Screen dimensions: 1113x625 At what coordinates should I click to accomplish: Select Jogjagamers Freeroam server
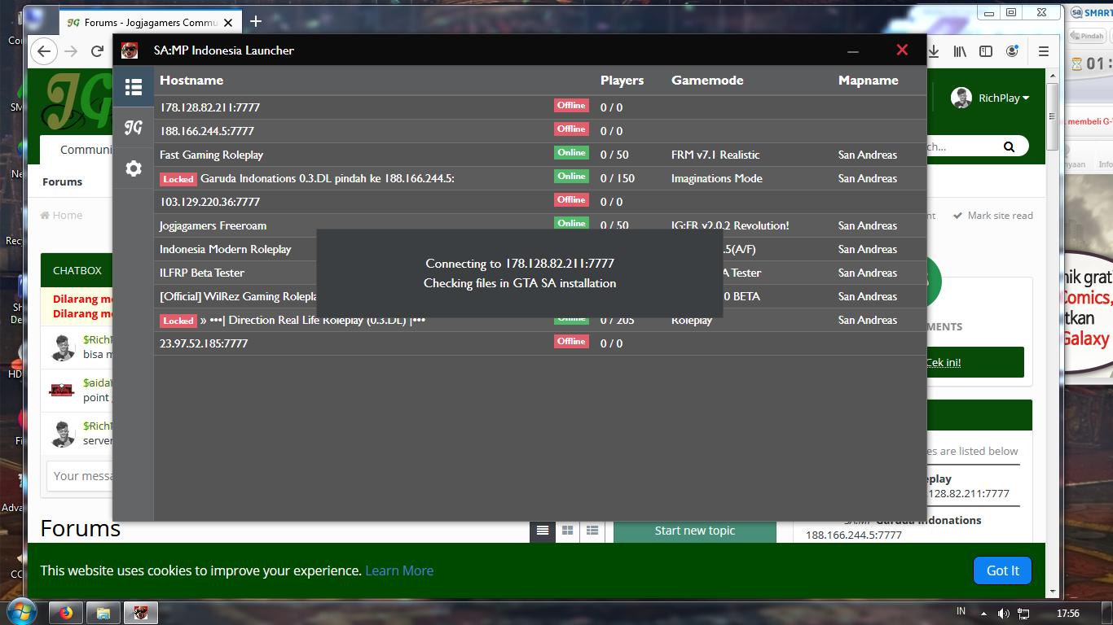[540, 225]
